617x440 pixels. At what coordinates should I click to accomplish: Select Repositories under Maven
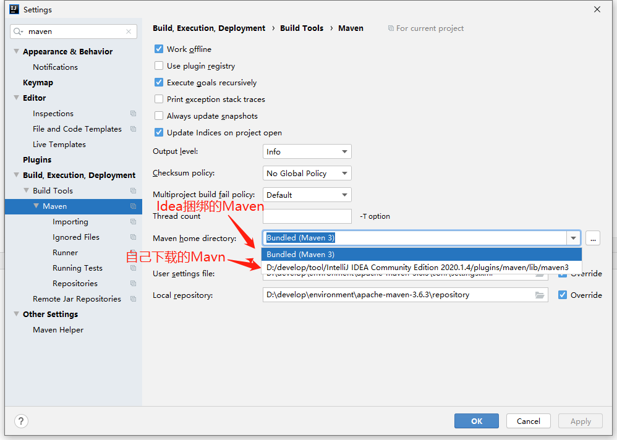75,284
